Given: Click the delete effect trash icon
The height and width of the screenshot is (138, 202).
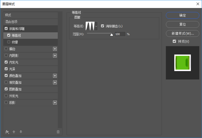Looking at the screenshot, I should [58, 132].
